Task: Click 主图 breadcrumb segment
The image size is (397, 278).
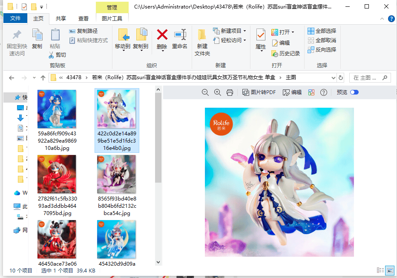Action: pyautogui.click(x=291, y=77)
